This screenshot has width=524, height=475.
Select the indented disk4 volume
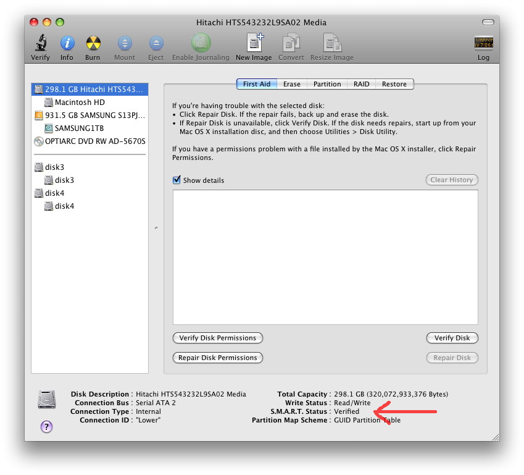tap(89, 206)
